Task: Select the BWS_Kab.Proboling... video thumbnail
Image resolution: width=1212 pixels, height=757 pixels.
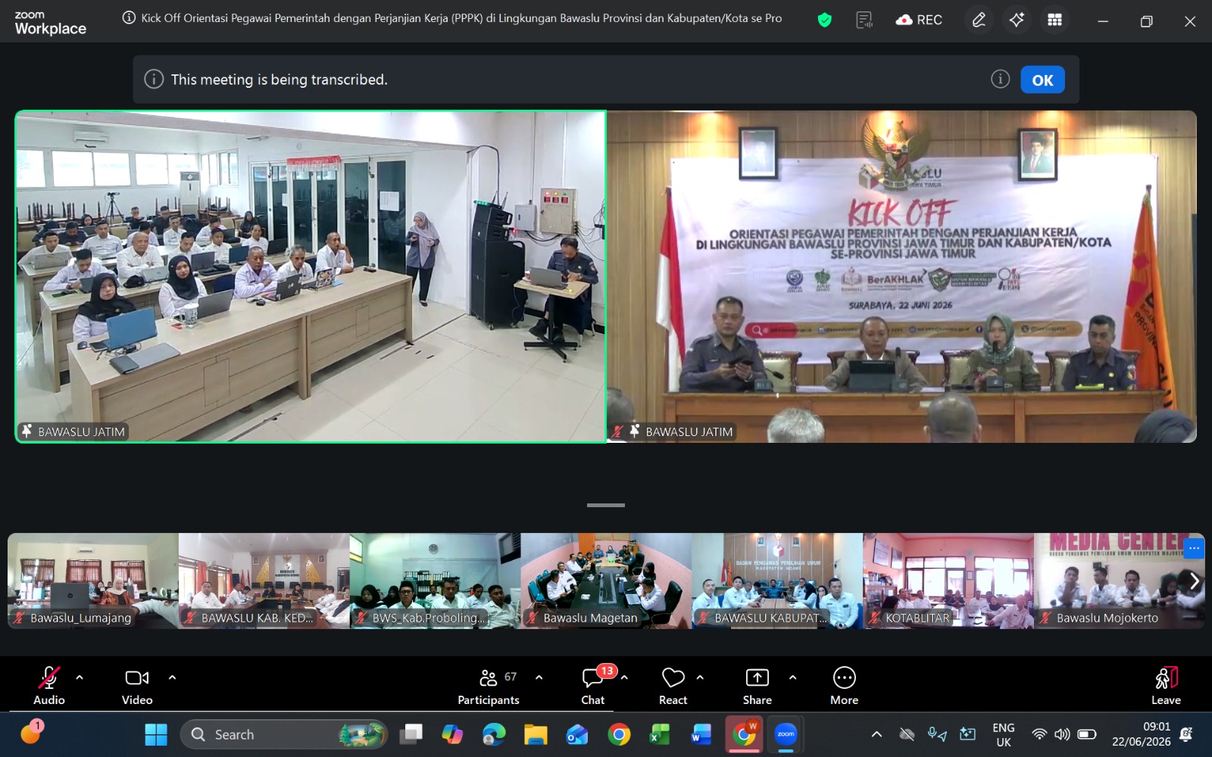Action: coord(436,581)
